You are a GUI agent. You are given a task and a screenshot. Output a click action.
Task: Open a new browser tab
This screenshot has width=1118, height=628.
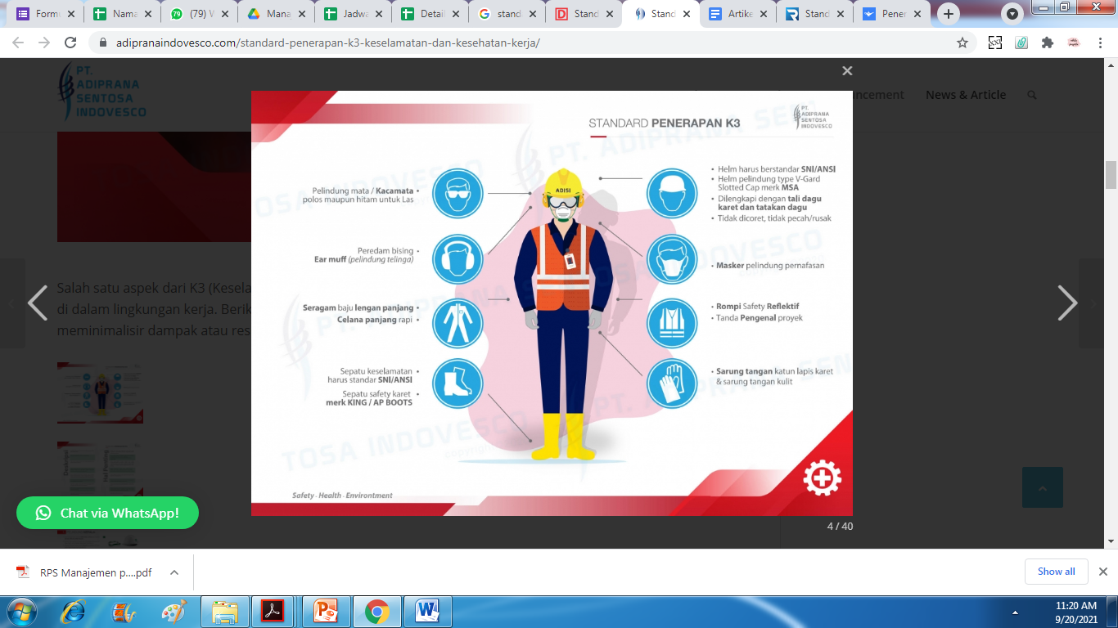click(949, 14)
